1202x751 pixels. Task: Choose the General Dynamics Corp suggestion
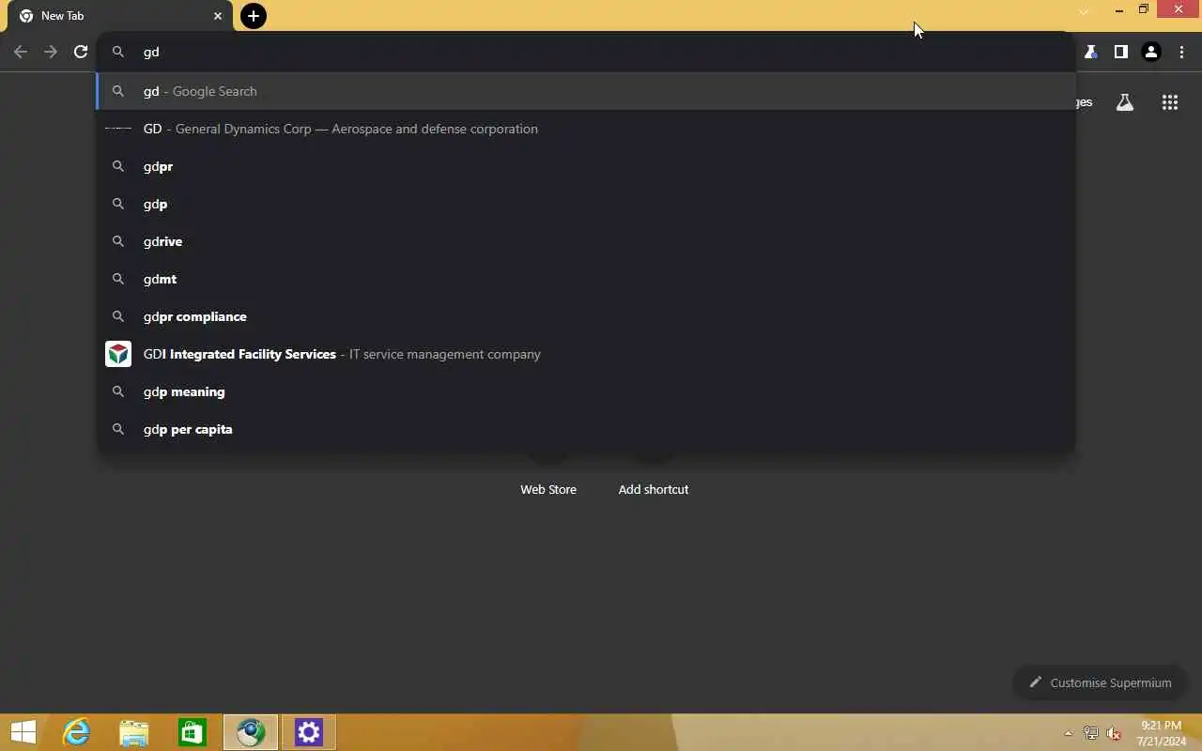point(586,129)
